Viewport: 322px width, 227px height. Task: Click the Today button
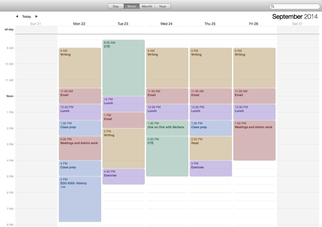pos(26,16)
